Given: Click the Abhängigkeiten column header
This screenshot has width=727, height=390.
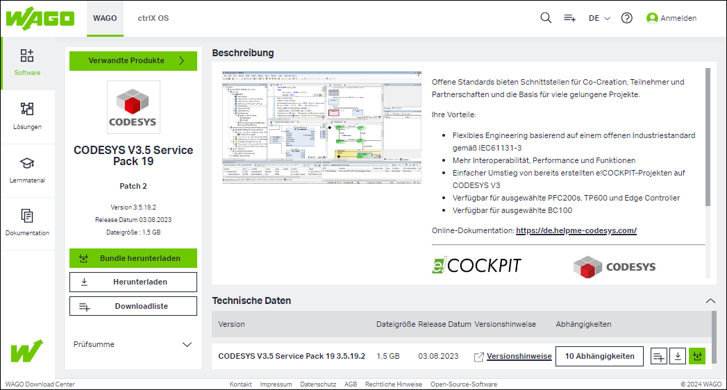Looking at the screenshot, I should [x=583, y=324].
